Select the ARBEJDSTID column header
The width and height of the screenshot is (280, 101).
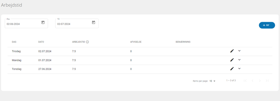(78, 42)
